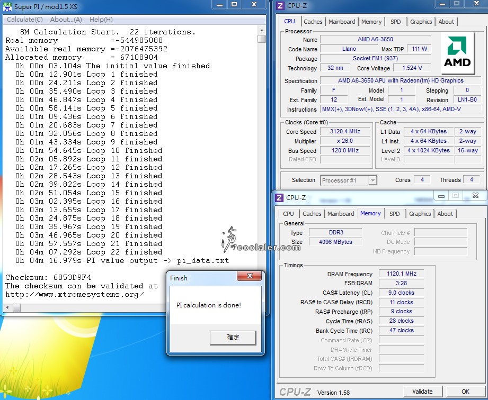This screenshot has width=488, height=400.
Task: Switch to Mainboard tab in top CPU-Z window
Action: (342, 22)
